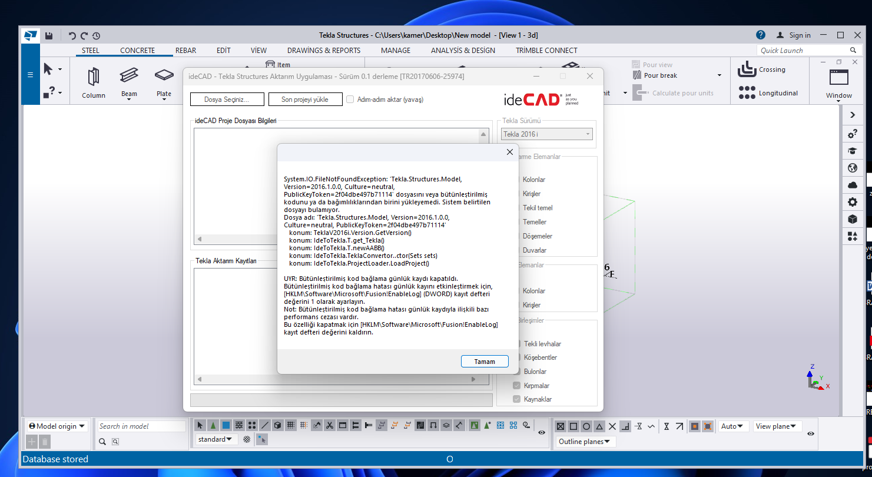Switch to the TRIMBLE CONNECT tab
872x477 pixels.
coord(546,51)
